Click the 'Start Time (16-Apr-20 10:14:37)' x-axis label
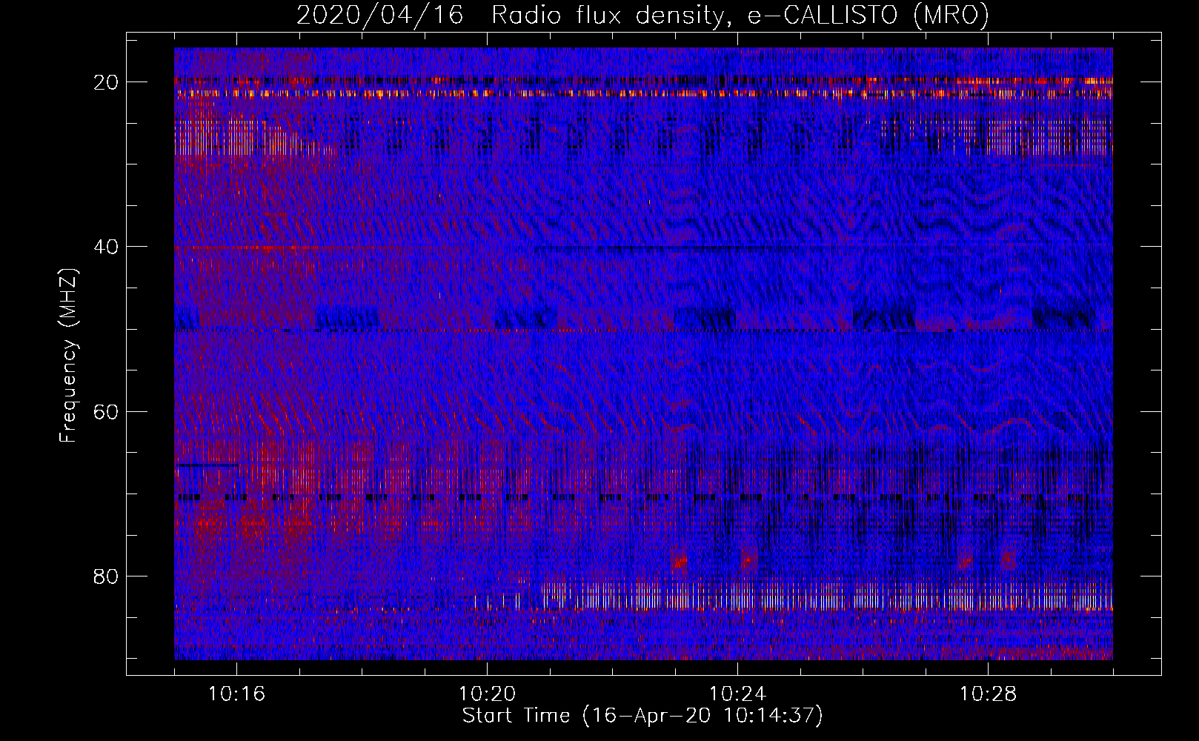The height and width of the screenshot is (741, 1199). tap(642, 716)
